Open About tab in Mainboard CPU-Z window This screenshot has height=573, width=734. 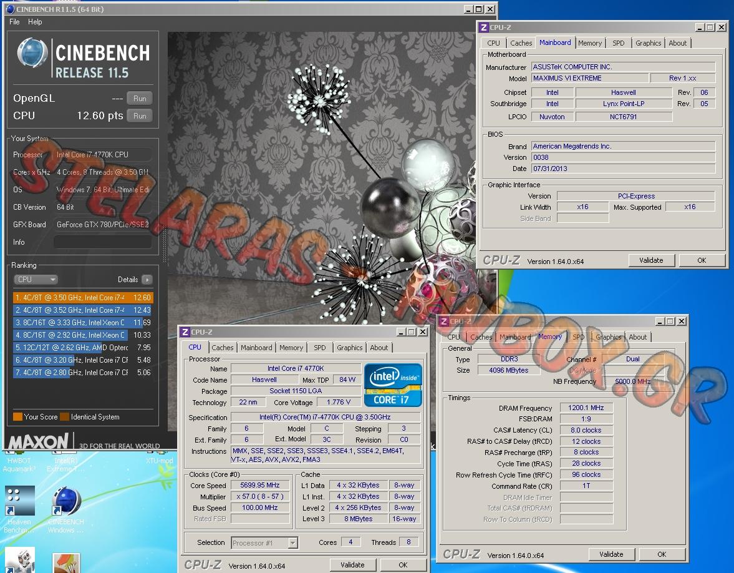(677, 43)
